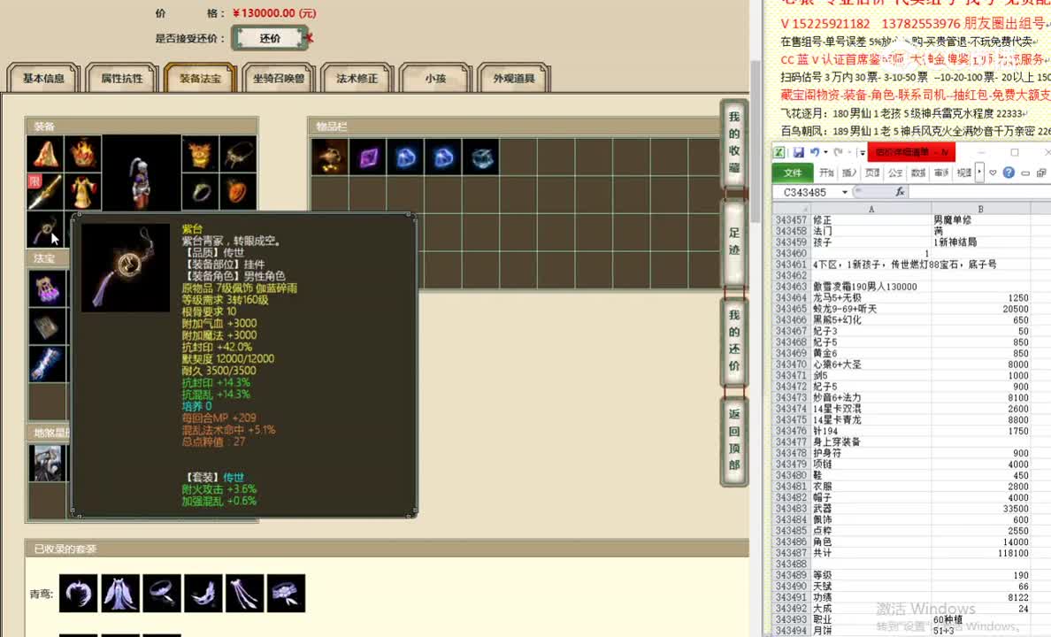Click the first black item icon in the 青鸾 set row

pyautogui.click(x=79, y=594)
